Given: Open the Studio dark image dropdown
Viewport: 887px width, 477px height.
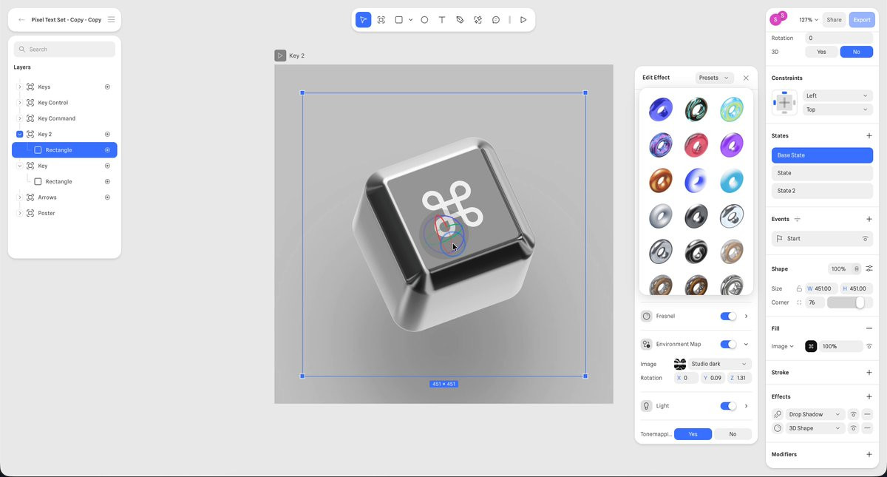Looking at the screenshot, I should [720, 364].
